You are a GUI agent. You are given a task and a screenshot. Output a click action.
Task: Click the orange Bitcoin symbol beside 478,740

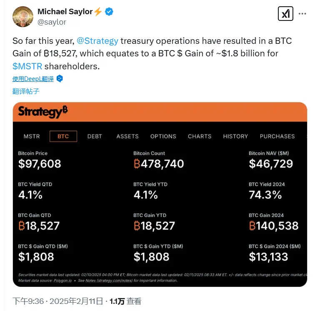(x=137, y=164)
